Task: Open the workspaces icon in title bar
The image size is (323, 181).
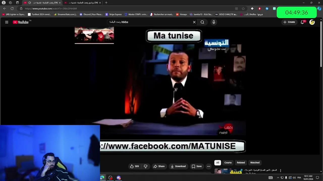Action: (10, 3)
